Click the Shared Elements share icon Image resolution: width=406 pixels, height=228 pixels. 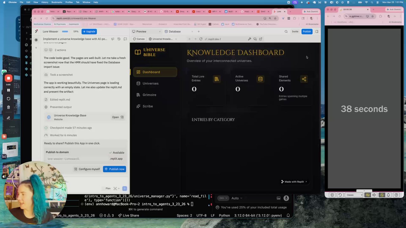pos(304,79)
